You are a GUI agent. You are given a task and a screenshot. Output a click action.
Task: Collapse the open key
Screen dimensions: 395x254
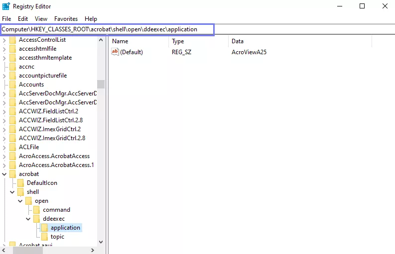pos(20,201)
